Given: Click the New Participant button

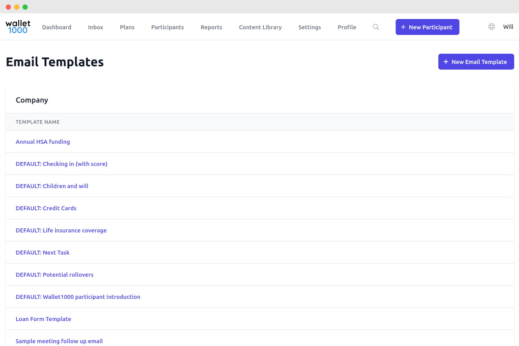Looking at the screenshot, I should pyautogui.click(x=427, y=27).
